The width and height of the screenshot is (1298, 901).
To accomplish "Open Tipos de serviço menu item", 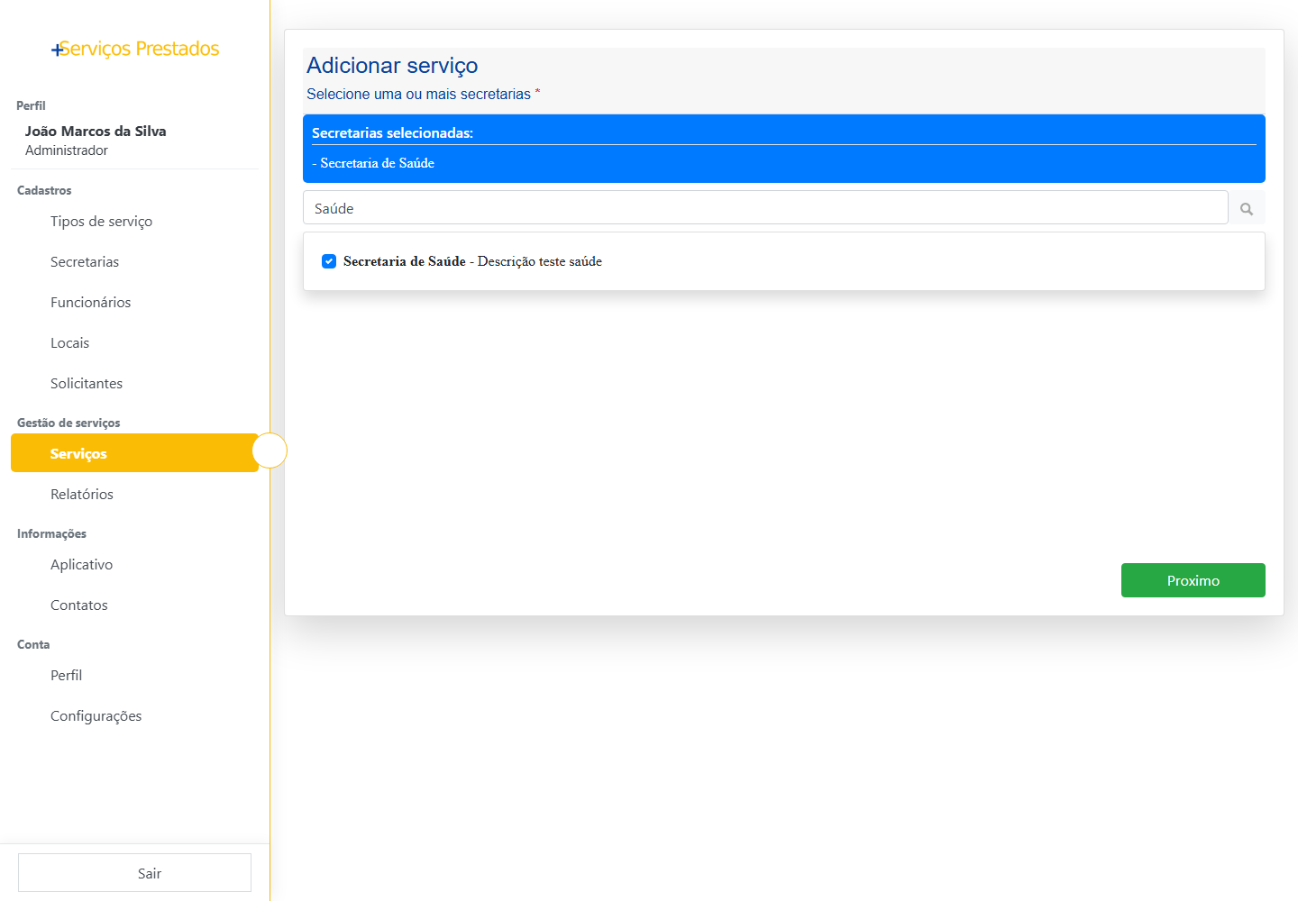I will pyautogui.click(x=134, y=222).
